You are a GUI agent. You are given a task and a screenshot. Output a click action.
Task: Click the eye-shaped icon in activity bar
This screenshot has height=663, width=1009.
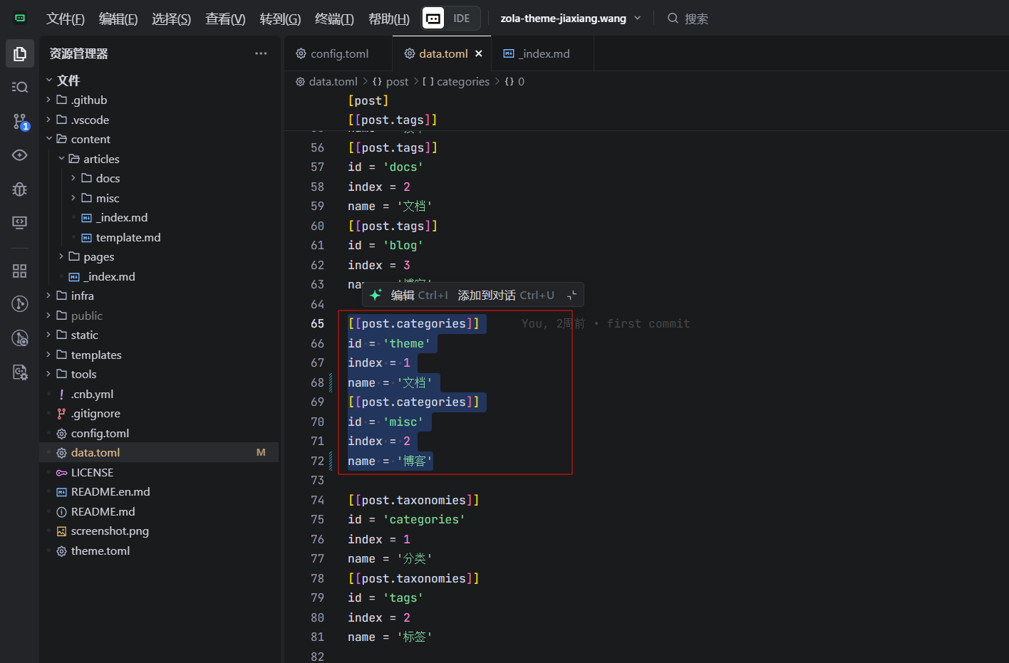click(20, 155)
